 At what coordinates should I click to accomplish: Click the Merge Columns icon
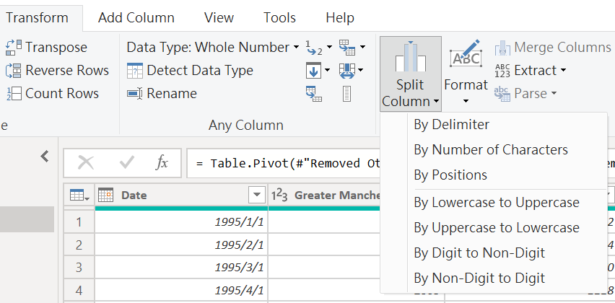coord(502,48)
